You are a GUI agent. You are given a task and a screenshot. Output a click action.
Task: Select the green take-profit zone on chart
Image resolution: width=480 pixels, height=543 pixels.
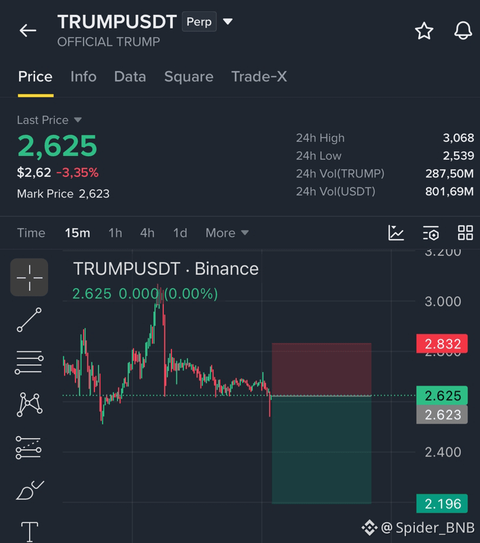point(322,449)
